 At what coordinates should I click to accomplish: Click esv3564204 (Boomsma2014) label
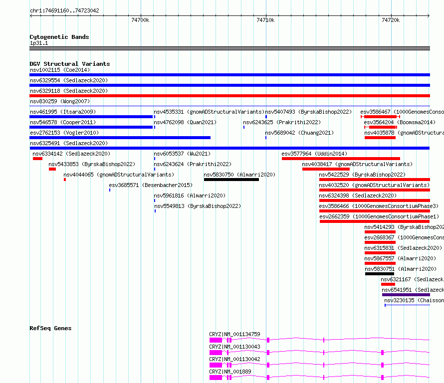click(x=400, y=122)
